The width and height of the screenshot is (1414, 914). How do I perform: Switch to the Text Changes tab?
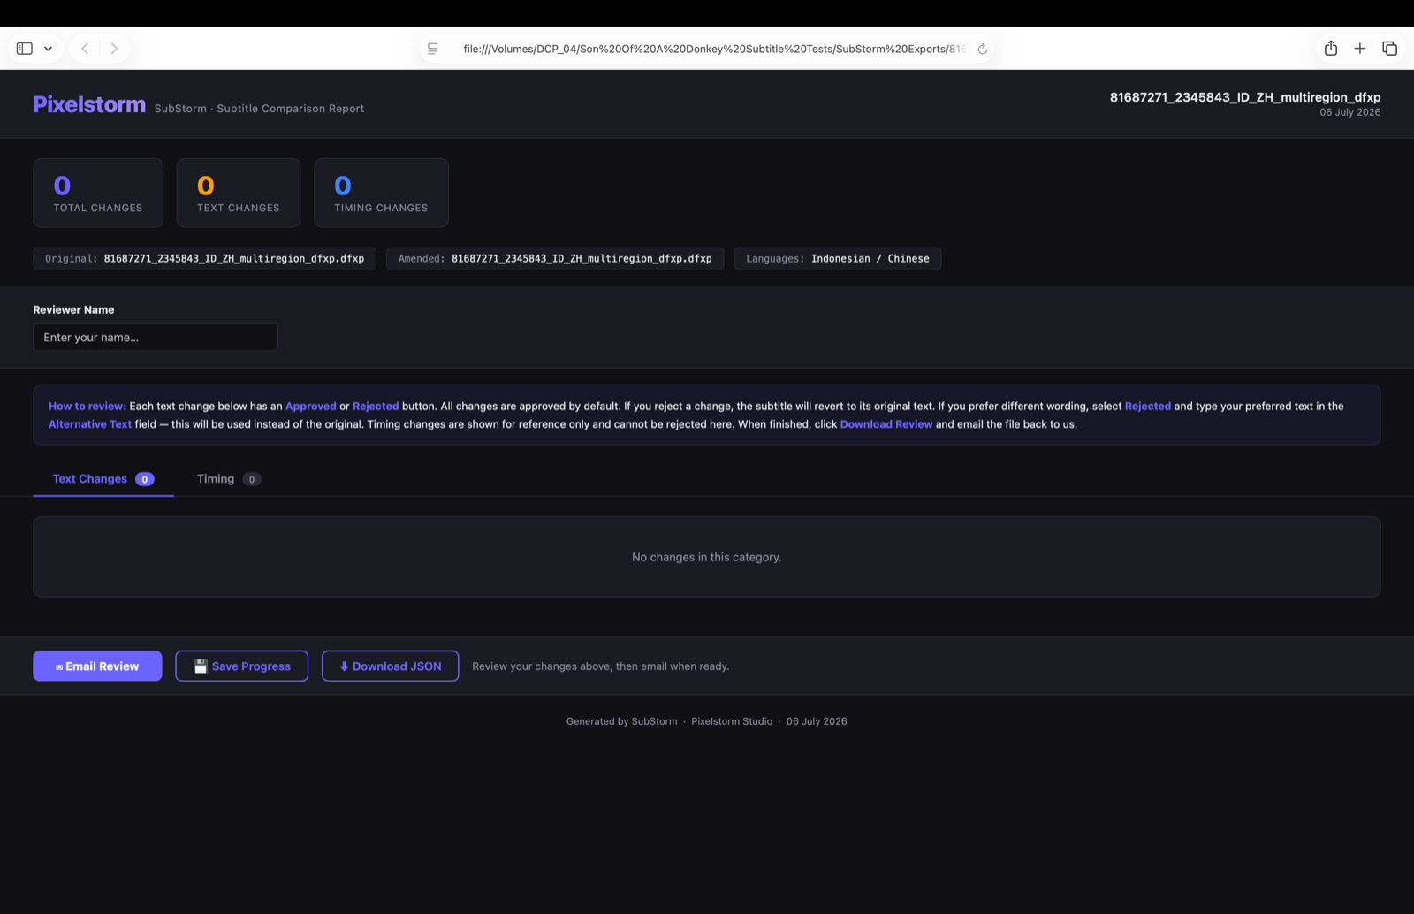pyautogui.click(x=103, y=479)
